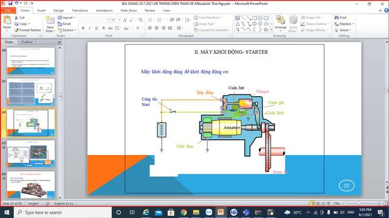Screen dimensions: 389x218
Task: Pick the rectangle shape in gallery
Action: [255, 18]
